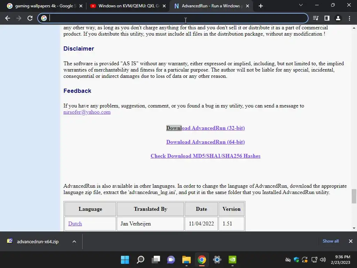Screen dimensions: 357x268
Task: Open the Dutch language download link
Action: 75,224
